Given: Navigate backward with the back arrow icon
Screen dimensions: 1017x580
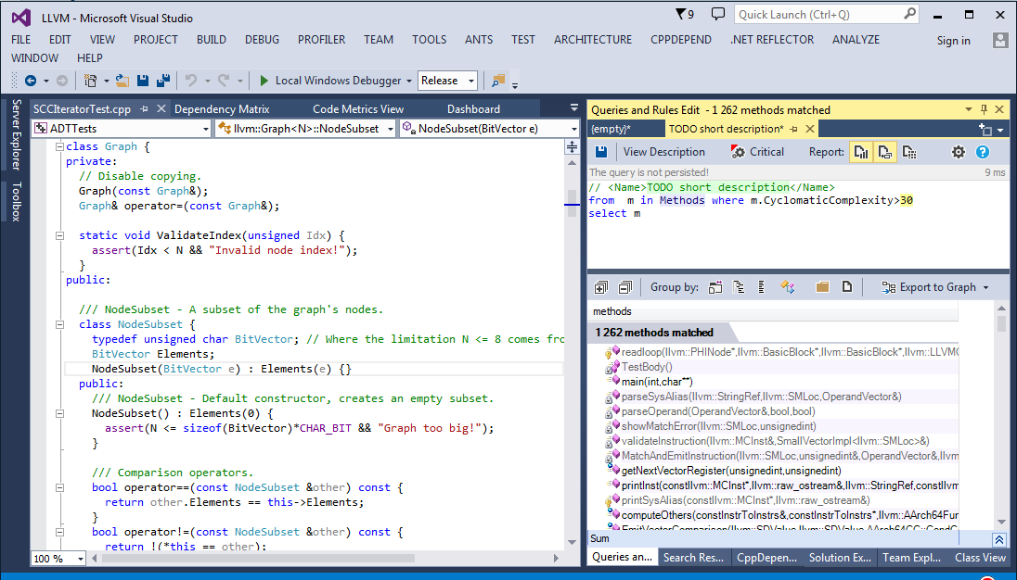Looking at the screenshot, I should (x=30, y=81).
